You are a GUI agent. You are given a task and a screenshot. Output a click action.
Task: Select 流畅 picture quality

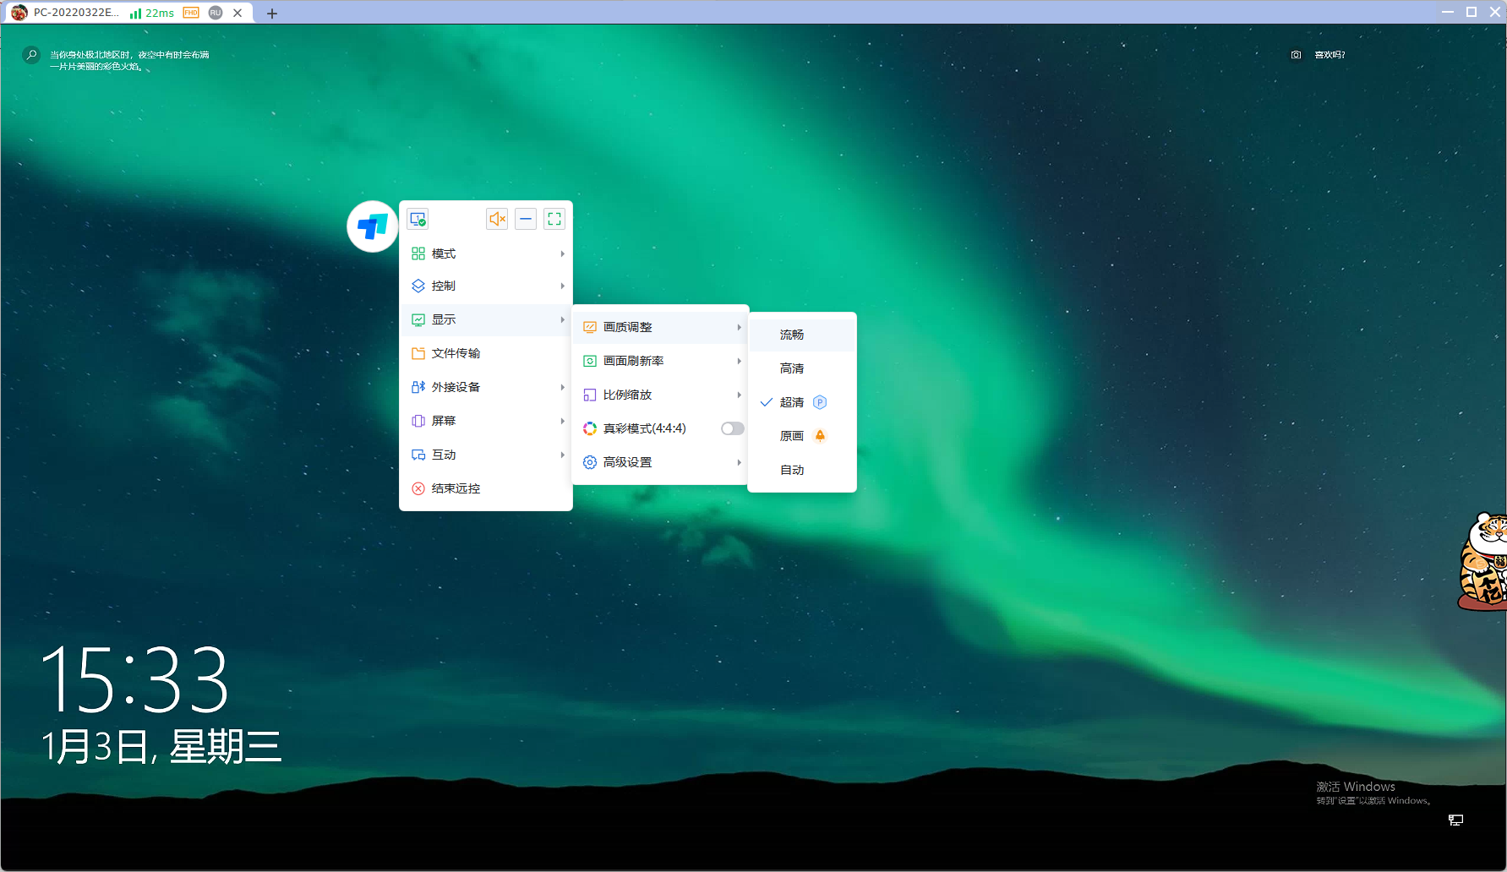[802, 335]
